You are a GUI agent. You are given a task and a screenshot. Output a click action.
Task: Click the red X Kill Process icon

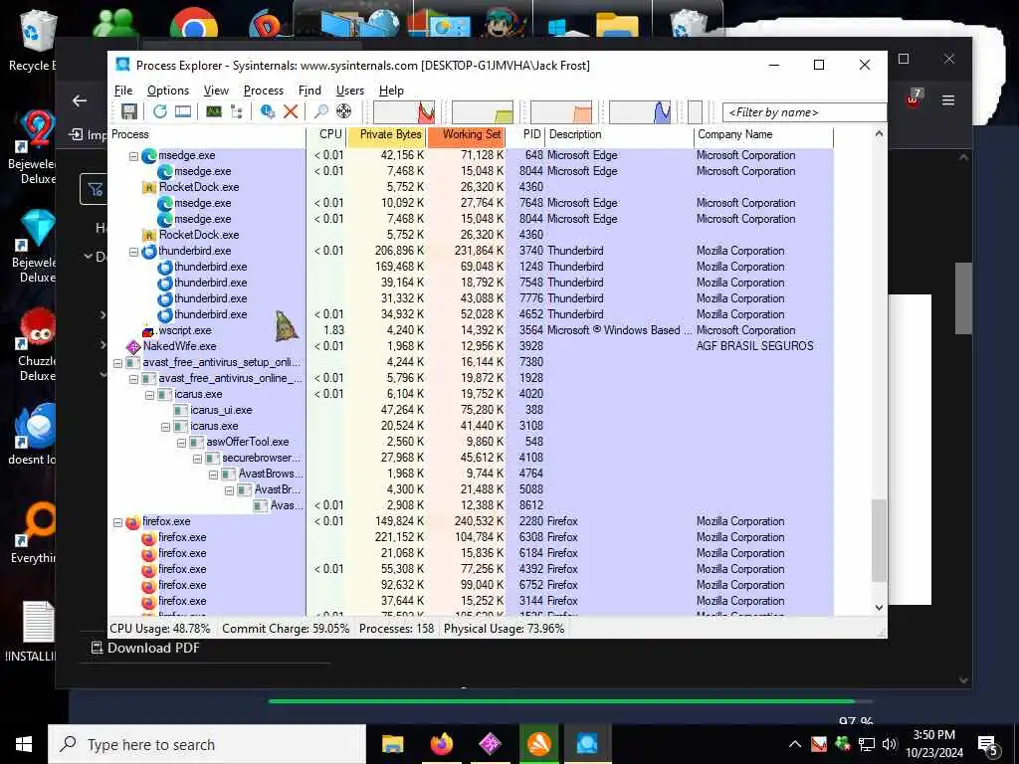point(291,111)
